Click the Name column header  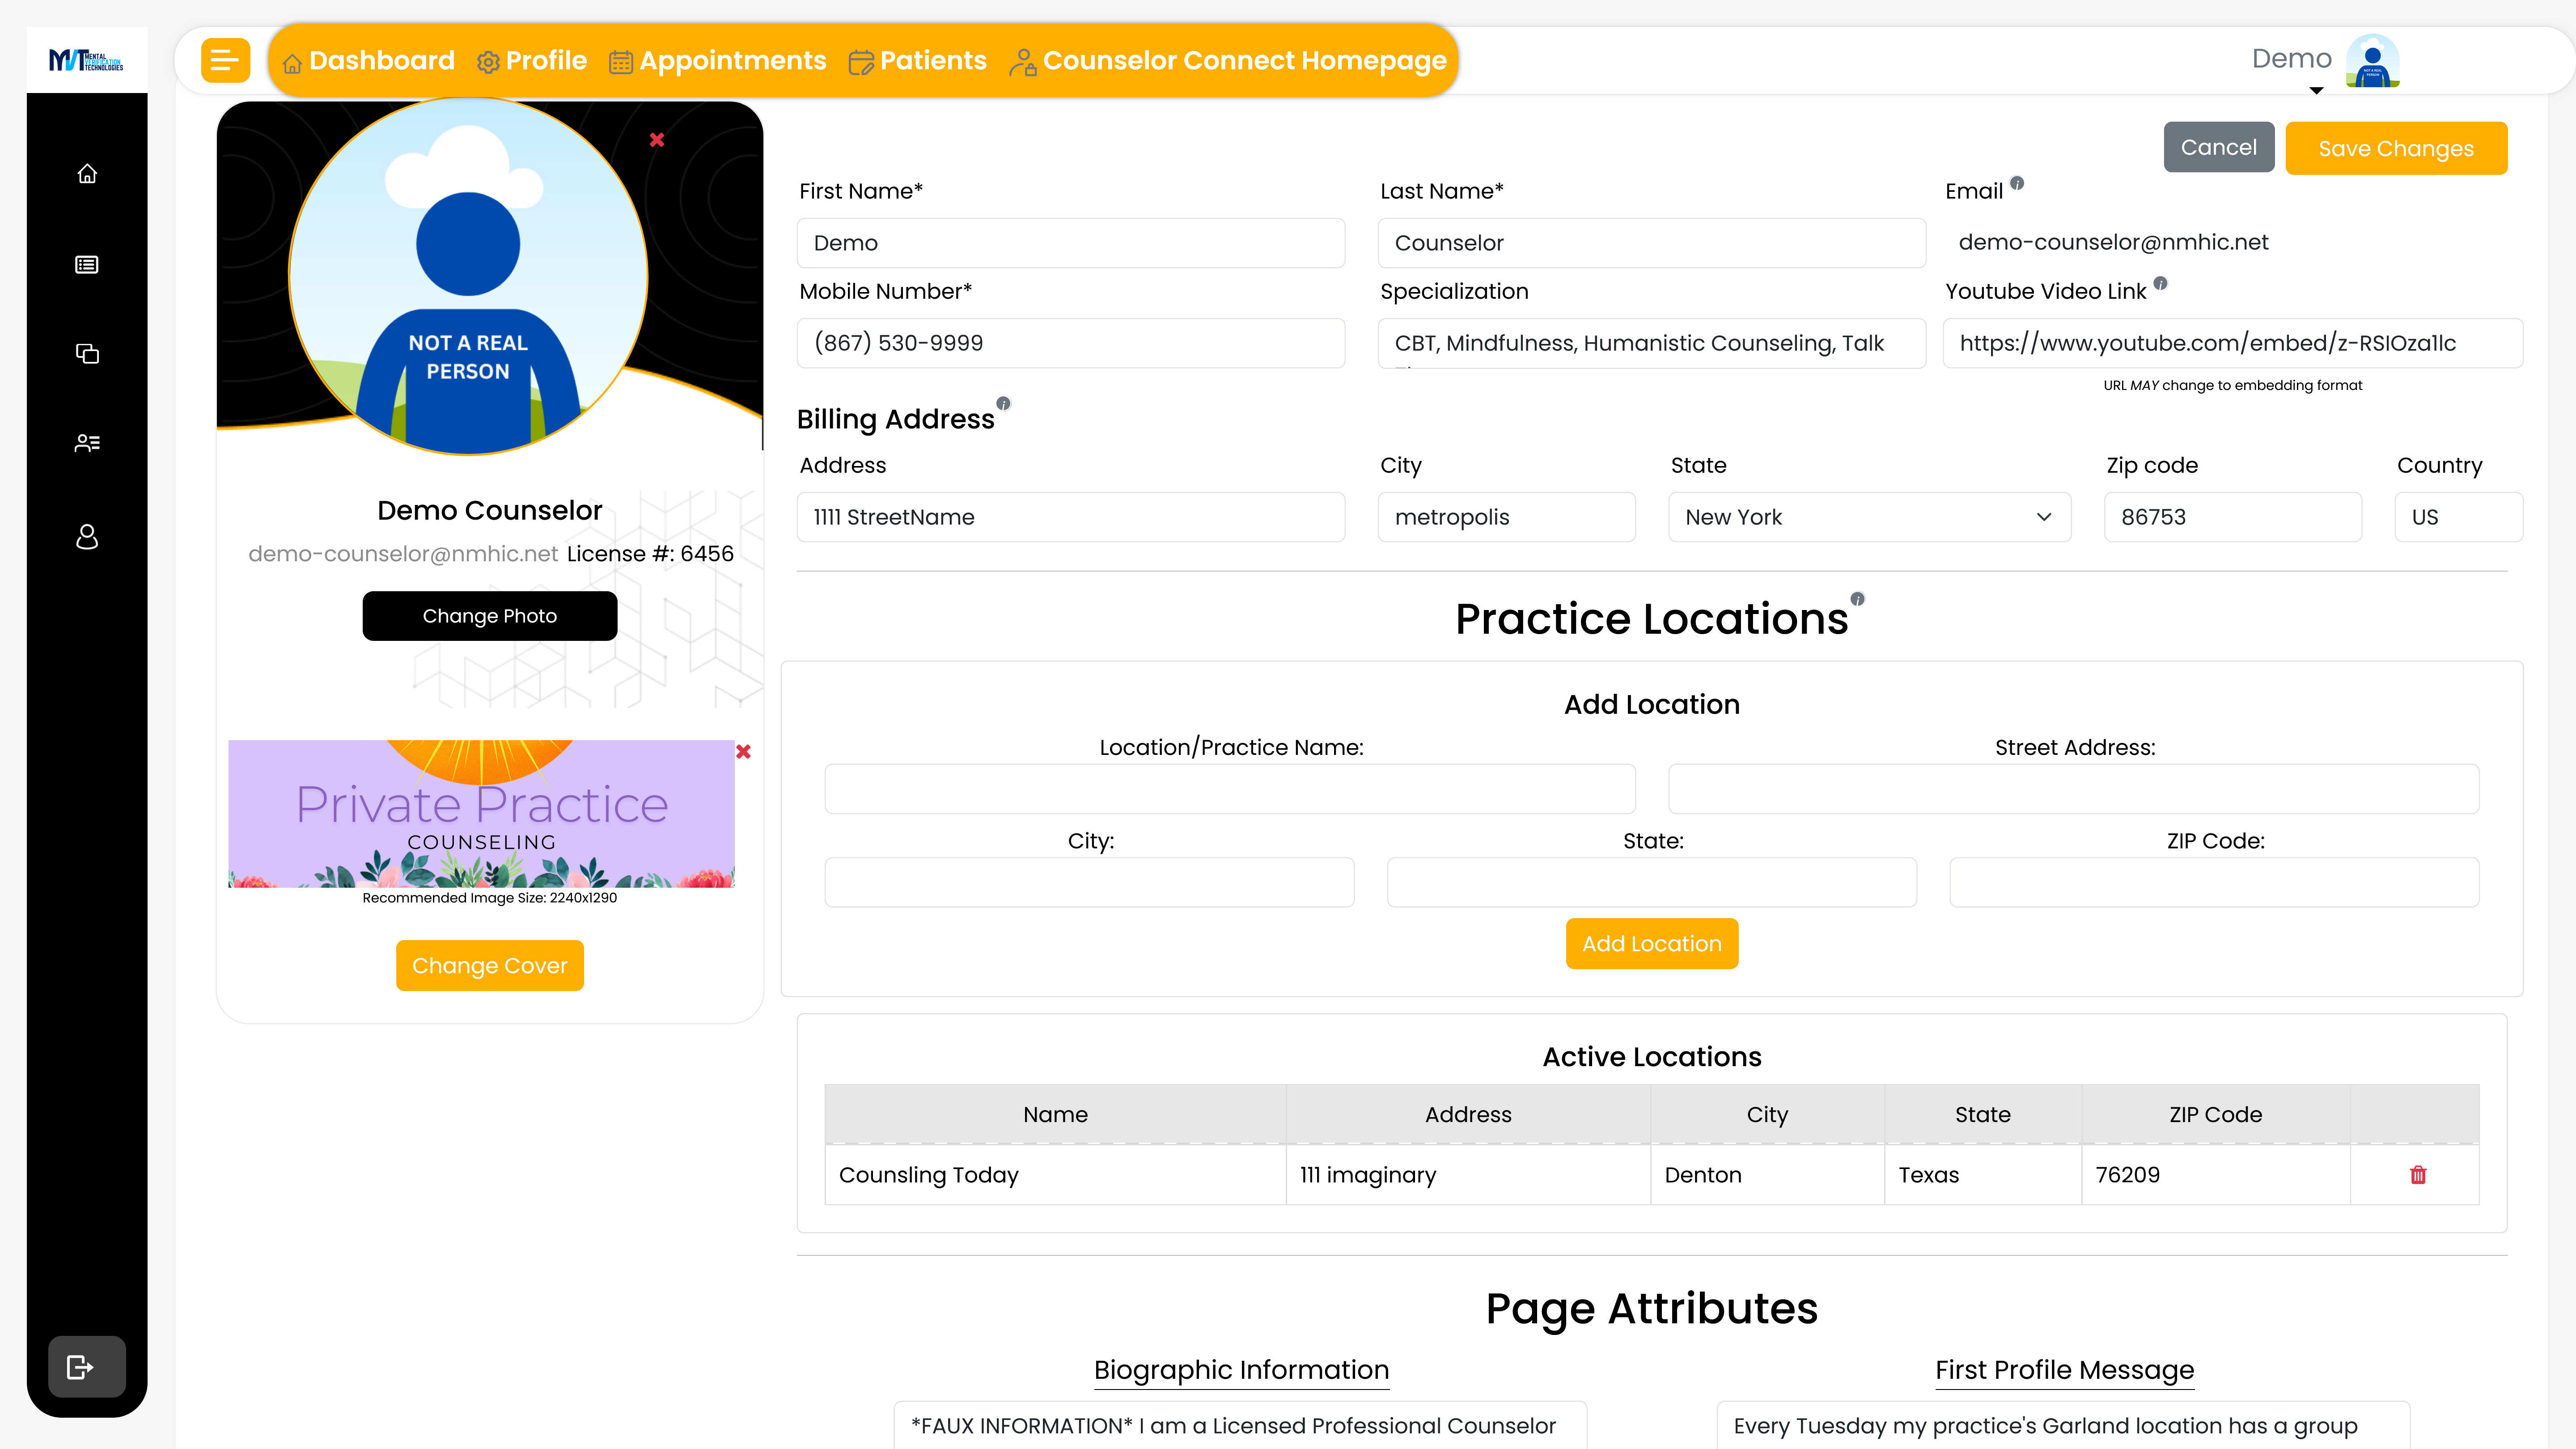[x=1055, y=1114]
